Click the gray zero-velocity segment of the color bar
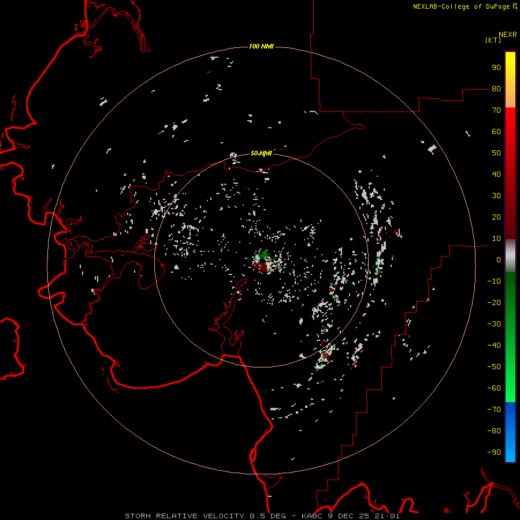The width and height of the screenshot is (520, 520). point(510,256)
